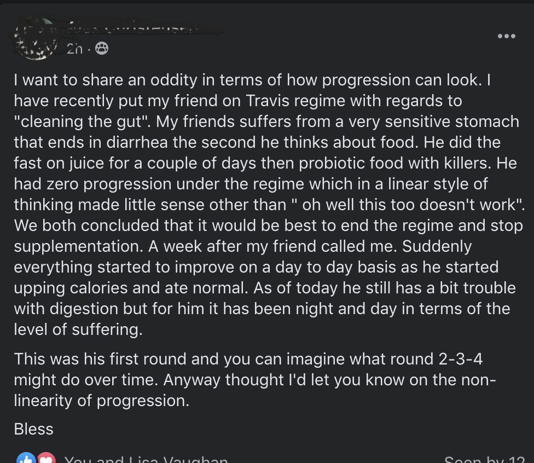The image size is (534, 463).
Task: Click the word Bless at the post end
Action: click(x=34, y=429)
